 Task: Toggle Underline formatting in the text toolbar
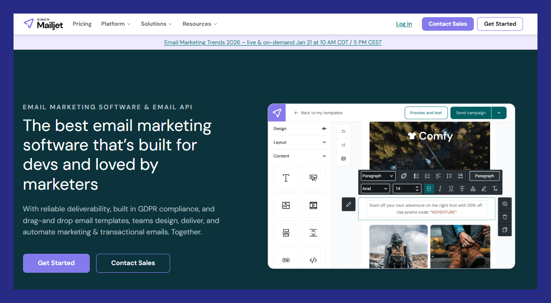[451, 189]
